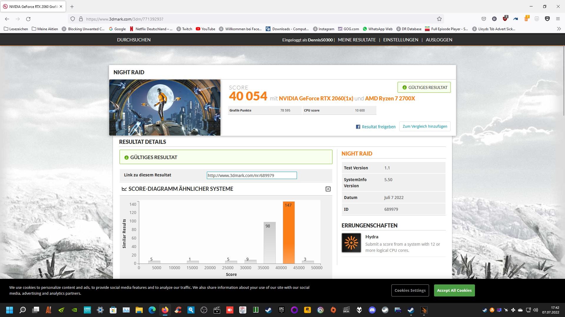Open Netflix Deutschland bookmark

pyautogui.click(x=151, y=29)
